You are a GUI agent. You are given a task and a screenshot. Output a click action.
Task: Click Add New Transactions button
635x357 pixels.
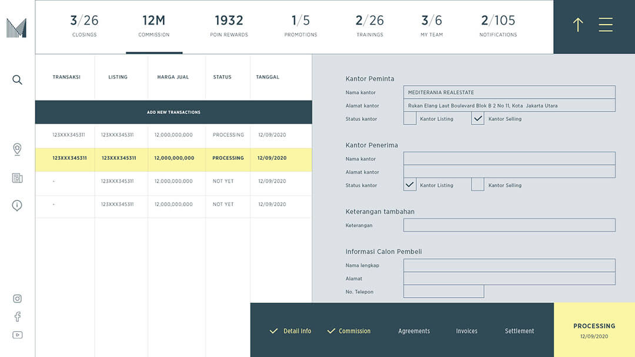173,112
